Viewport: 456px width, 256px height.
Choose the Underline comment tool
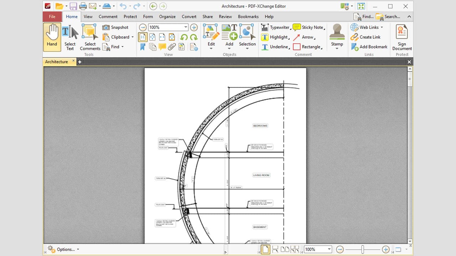click(278, 47)
